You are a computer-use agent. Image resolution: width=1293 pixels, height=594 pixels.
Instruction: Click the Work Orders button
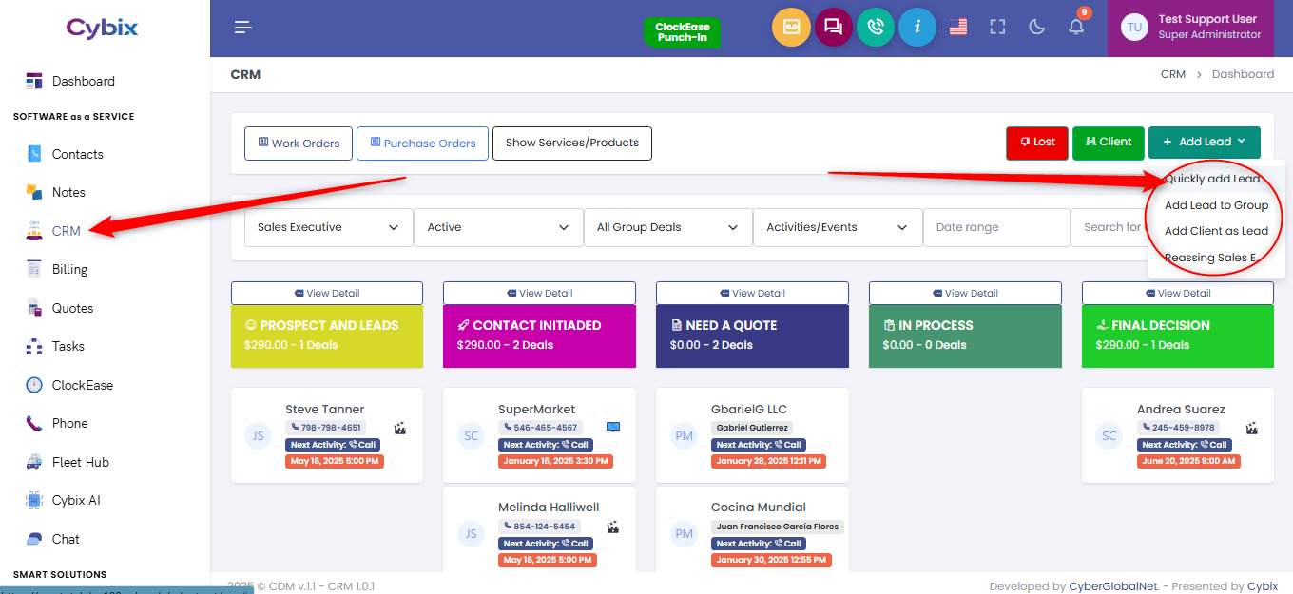coord(299,144)
